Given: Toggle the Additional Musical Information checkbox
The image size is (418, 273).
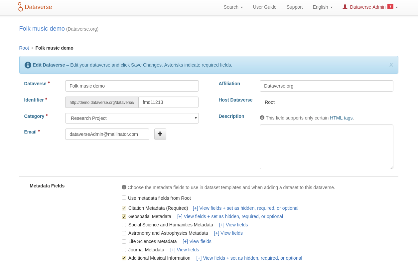Looking at the screenshot, I should pos(124,258).
